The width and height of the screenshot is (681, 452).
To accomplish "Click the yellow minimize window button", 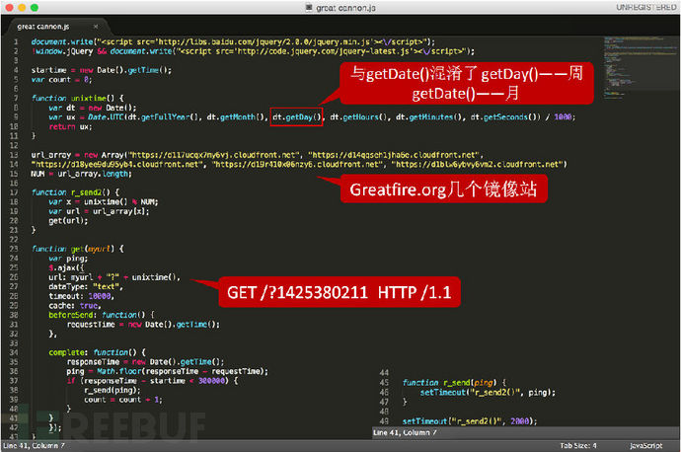I will pos(22,7).
